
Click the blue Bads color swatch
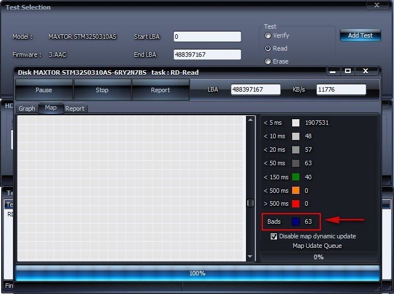295,221
